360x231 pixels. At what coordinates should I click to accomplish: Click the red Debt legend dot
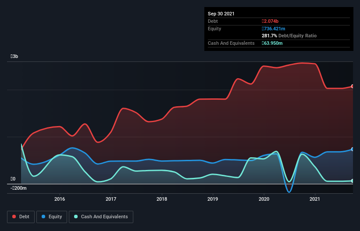(x=14, y=217)
